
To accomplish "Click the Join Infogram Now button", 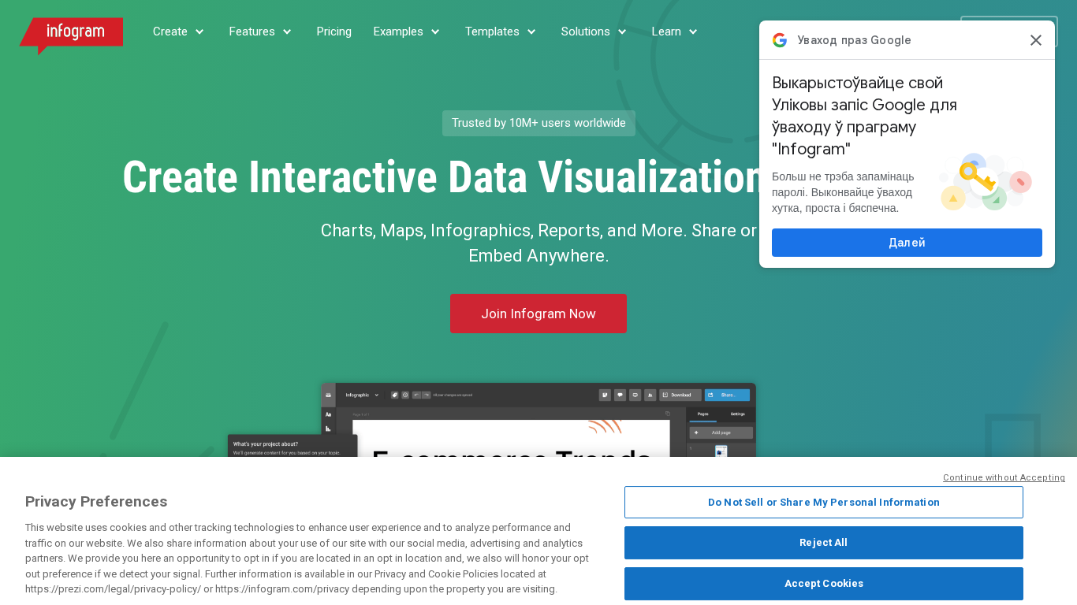I will [538, 314].
